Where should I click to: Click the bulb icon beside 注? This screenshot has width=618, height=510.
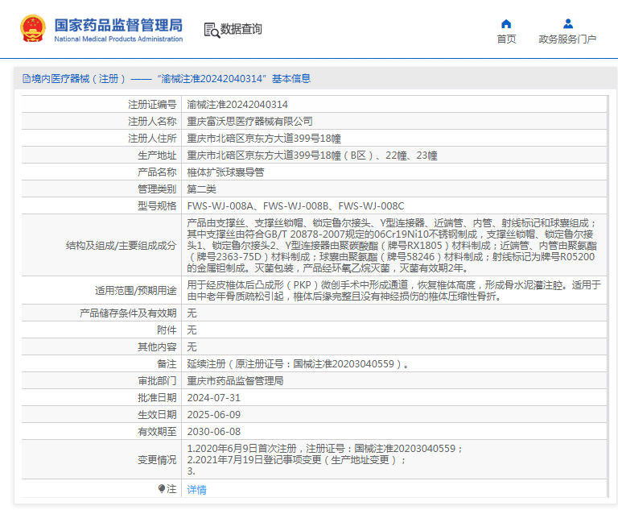(x=162, y=489)
